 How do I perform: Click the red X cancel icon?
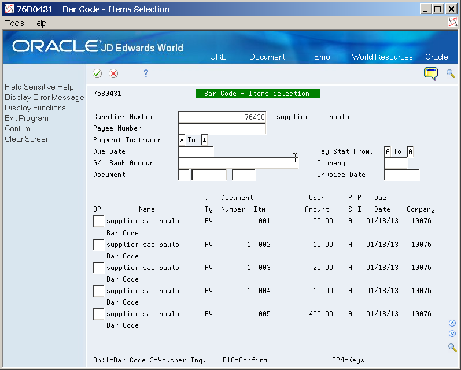click(113, 73)
